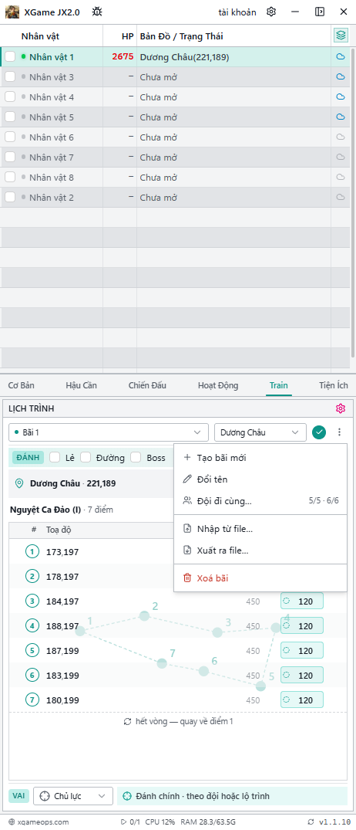The height and width of the screenshot is (830, 356).
Task: Click the location pin icon beside Dương Châu
Action: tap(19, 483)
